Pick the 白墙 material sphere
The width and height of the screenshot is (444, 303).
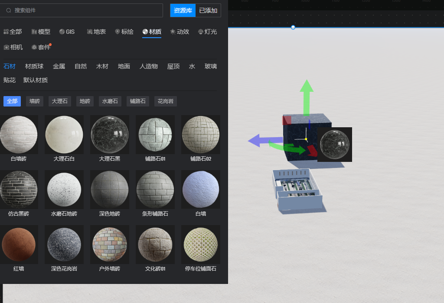tap(201, 190)
